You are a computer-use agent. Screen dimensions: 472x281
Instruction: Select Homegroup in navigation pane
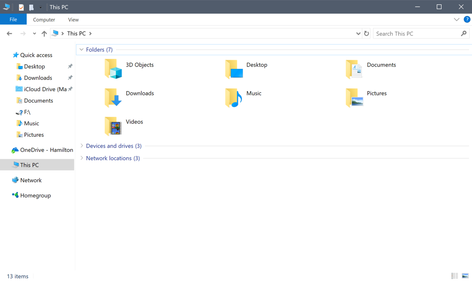(35, 196)
